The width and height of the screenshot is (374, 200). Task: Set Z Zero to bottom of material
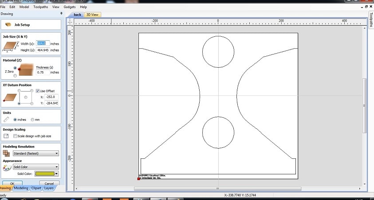click(x=15, y=76)
